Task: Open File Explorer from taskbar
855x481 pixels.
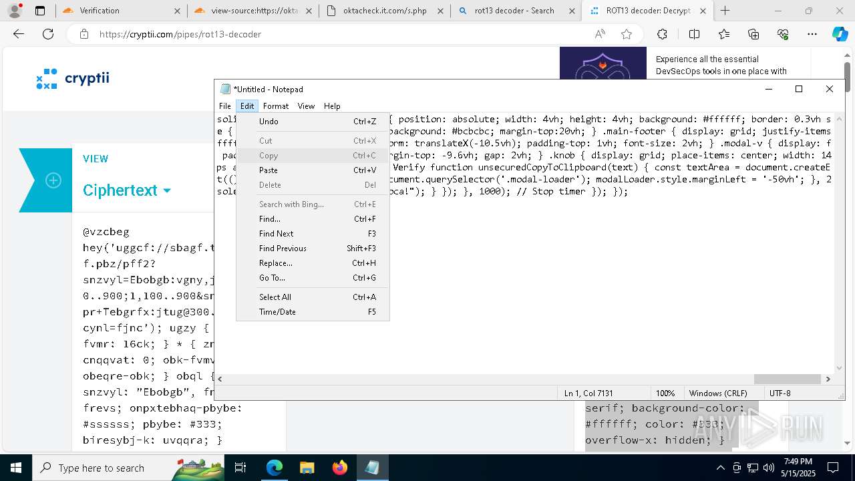Action: point(307,468)
